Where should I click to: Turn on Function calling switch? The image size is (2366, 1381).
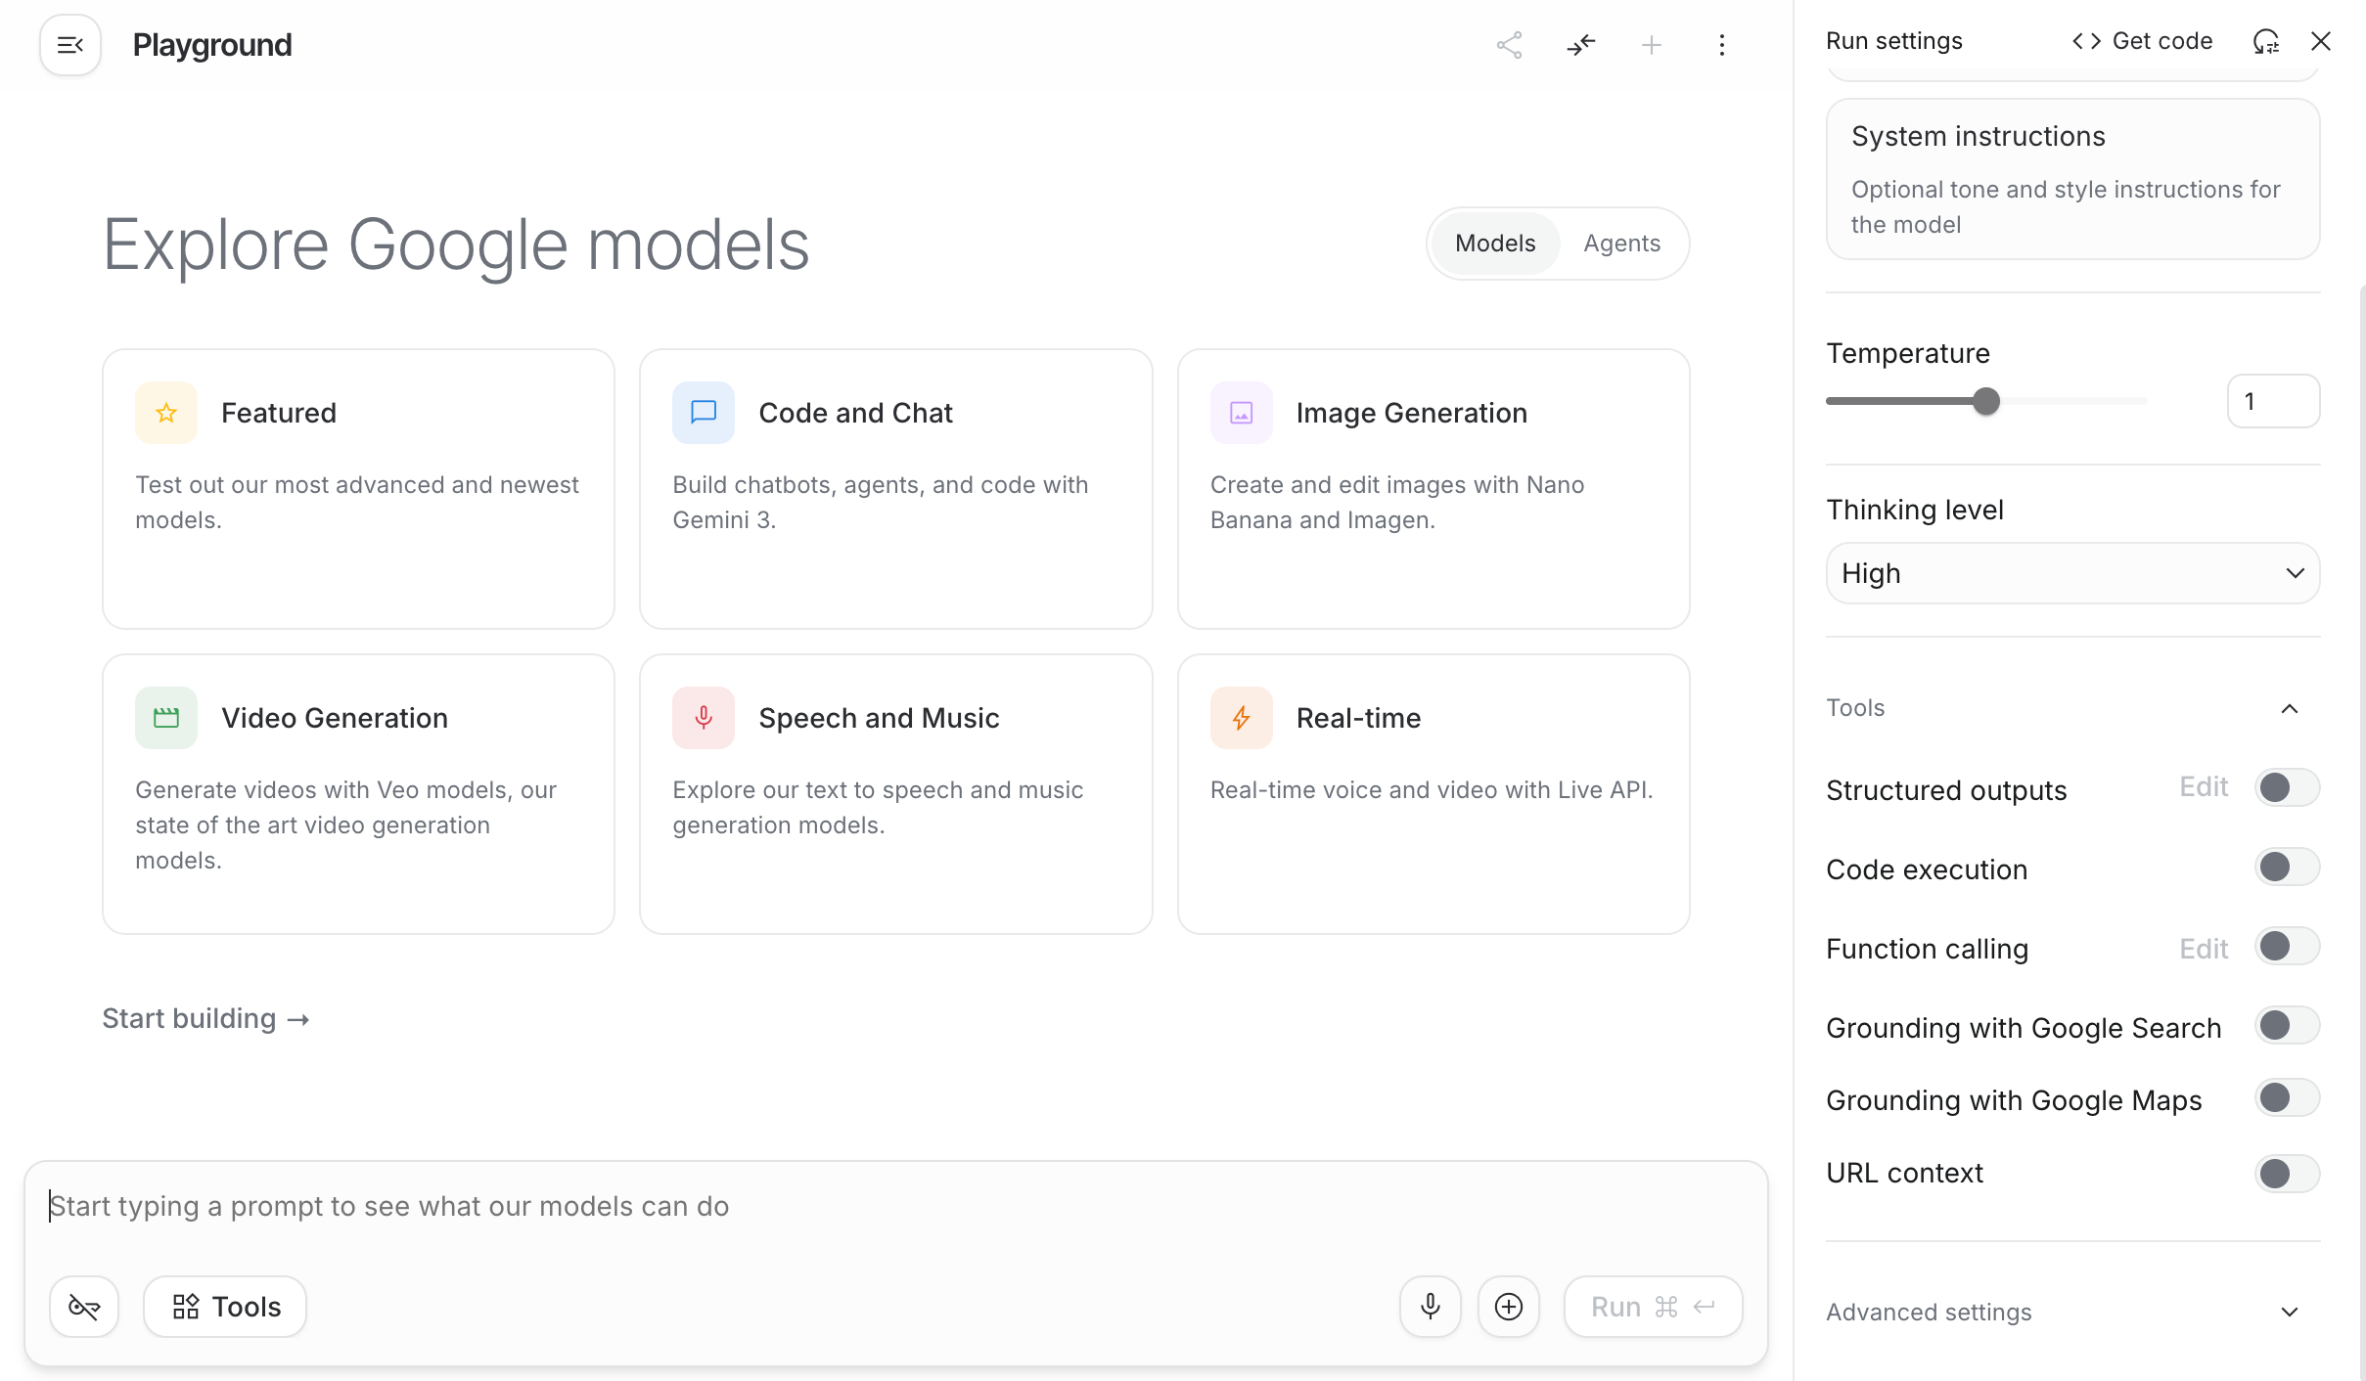[2288, 946]
